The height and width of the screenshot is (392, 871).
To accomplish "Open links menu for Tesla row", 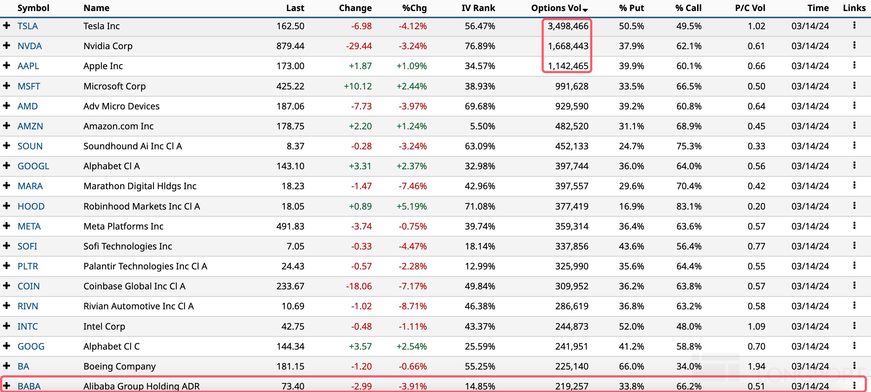I will pyautogui.click(x=854, y=25).
